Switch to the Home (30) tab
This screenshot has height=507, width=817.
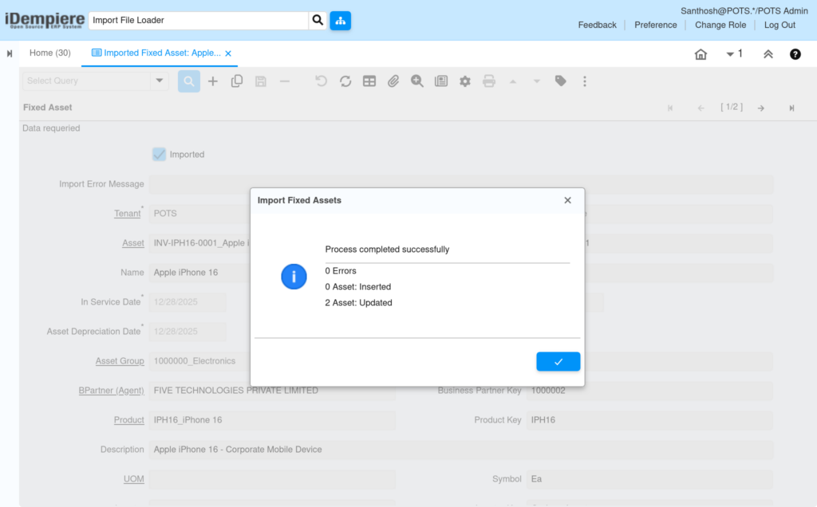click(x=50, y=53)
